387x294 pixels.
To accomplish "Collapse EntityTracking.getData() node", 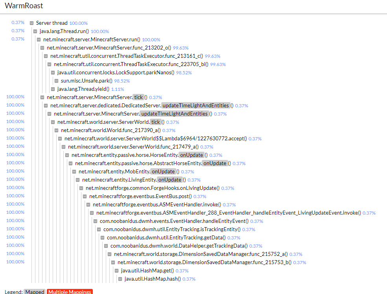I will (x=102, y=238).
